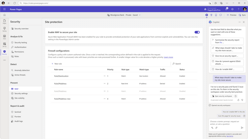The image size is (248, 139).
Task: Open the app launcher waffle icon
Action: click(4, 9)
